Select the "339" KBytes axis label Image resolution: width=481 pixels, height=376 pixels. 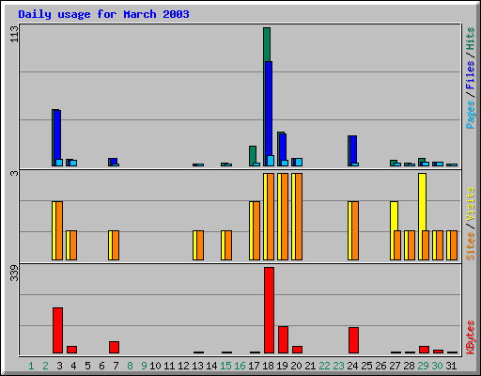tap(14, 273)
